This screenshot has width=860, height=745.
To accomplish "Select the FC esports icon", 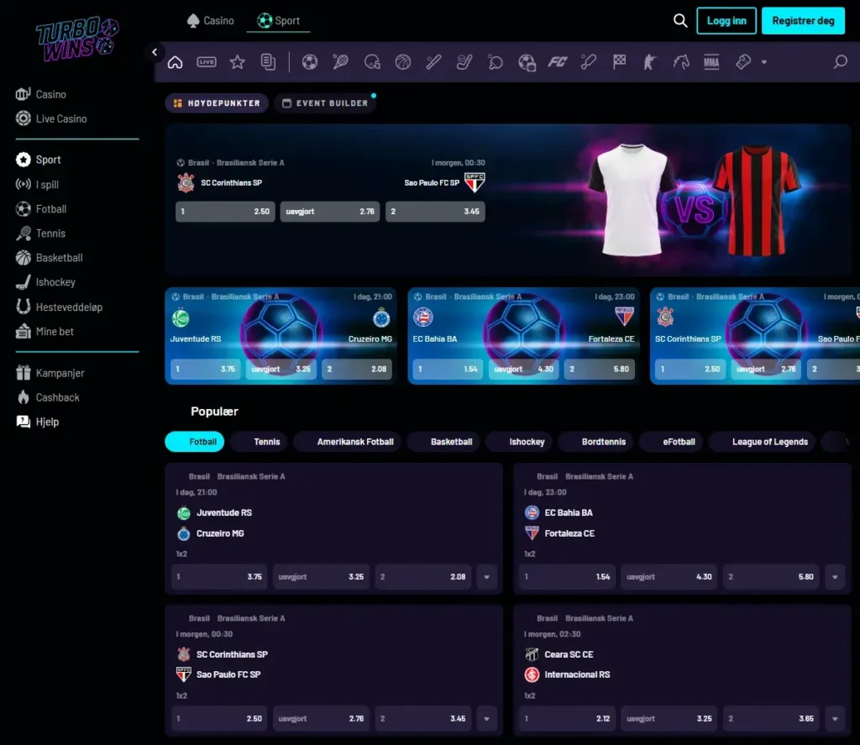I will pyautogui.click(x=558, y=62).
